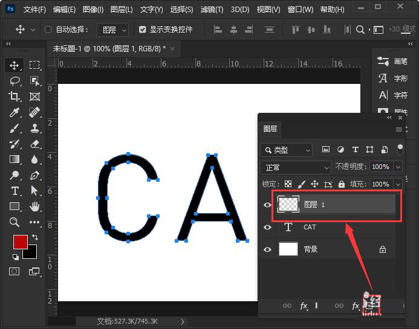Hide the 背景 layer
Viewport: 419px width, 329px height.
[x=267, y=249]
